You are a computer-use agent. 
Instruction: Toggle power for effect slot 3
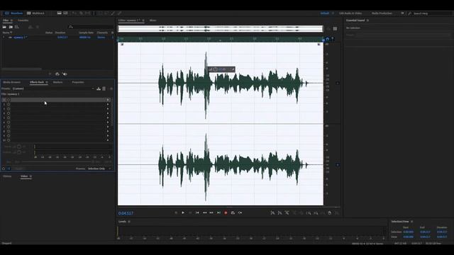click(x=9, y=109)
